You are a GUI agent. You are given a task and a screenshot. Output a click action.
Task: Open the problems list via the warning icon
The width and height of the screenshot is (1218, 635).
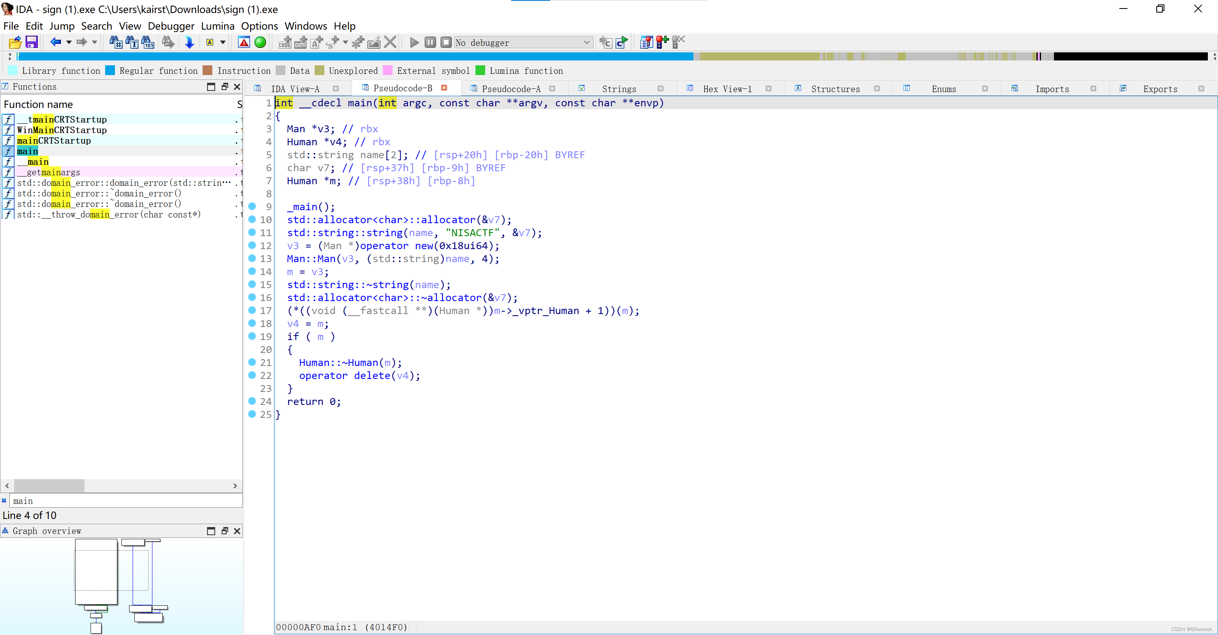coord(244,42)
